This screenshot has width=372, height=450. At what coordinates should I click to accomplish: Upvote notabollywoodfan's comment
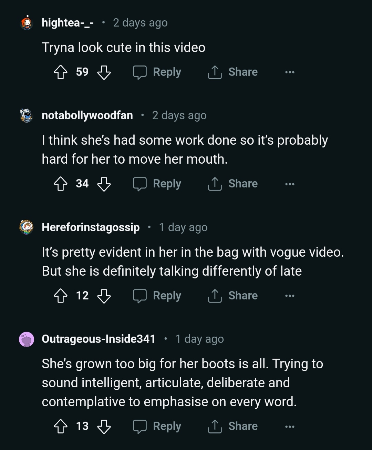pos(61,184)
